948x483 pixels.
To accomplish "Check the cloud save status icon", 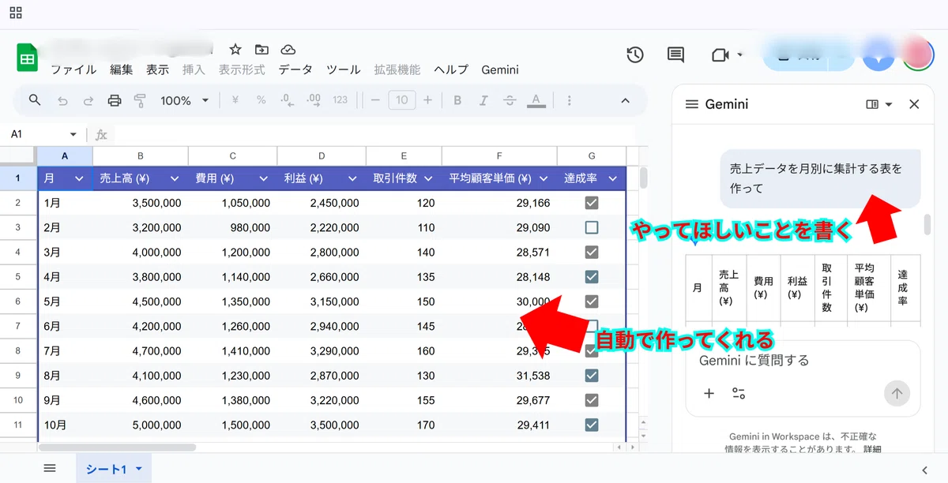I will tap(288, 49).
